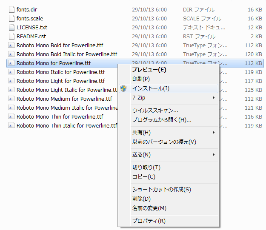The image size is (266, 230).
Task: Select the README.rst file name
Action: point(31,37)
